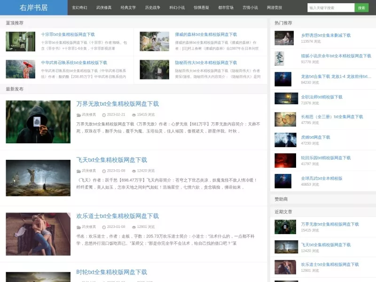Open 飞天 link in 近期文章 list
376x282 pixels.
tap(326, 245)
